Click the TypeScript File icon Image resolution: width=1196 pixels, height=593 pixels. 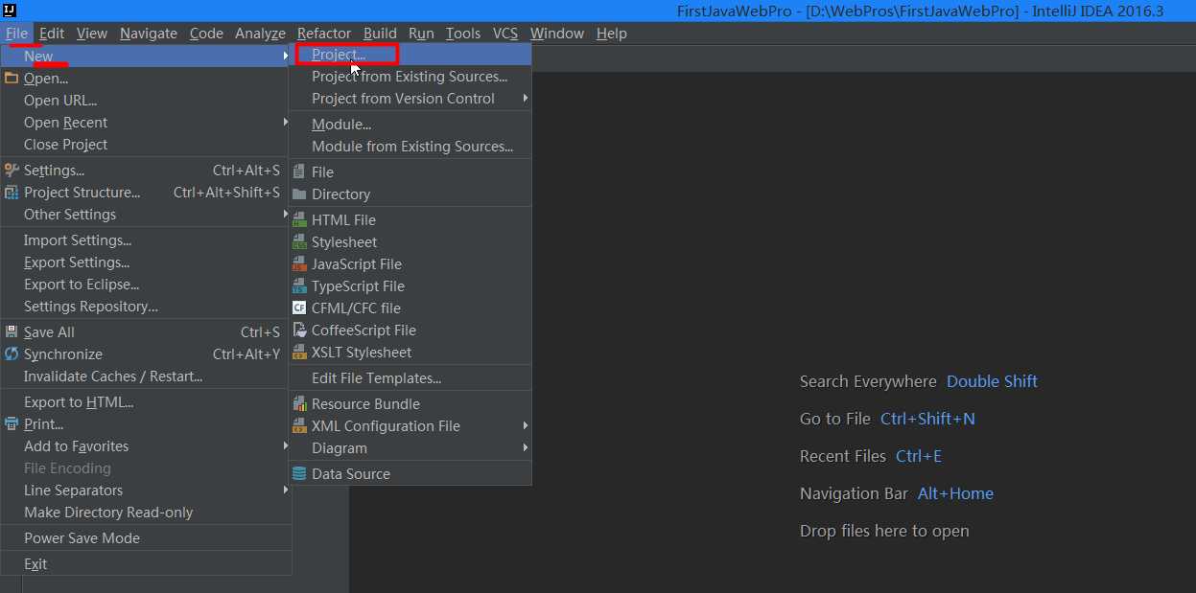299,286
